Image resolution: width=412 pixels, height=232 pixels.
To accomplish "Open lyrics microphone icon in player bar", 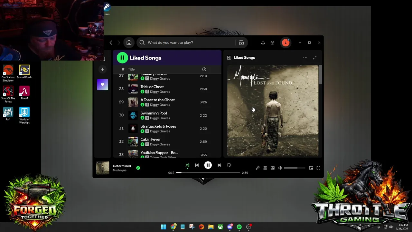I will point(257,168).
